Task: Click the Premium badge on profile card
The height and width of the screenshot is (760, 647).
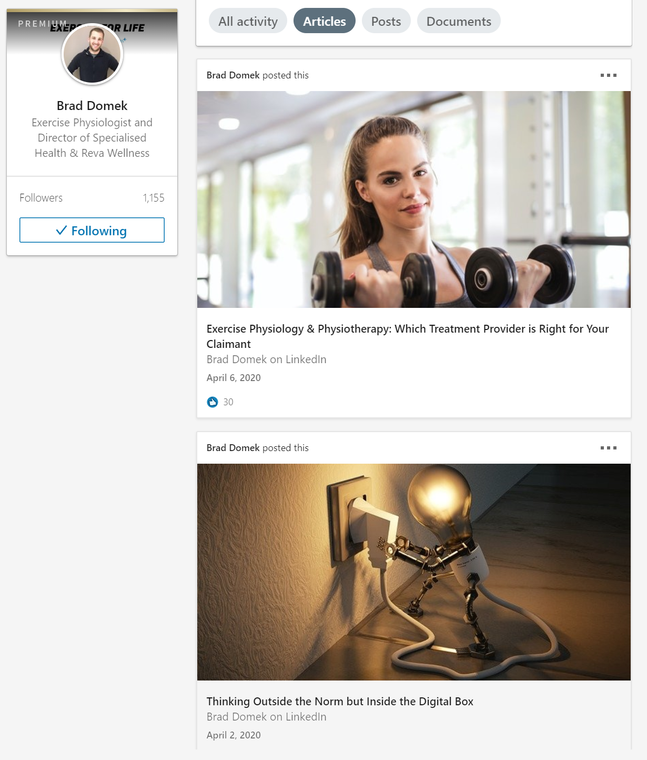Action: (42, 24)
